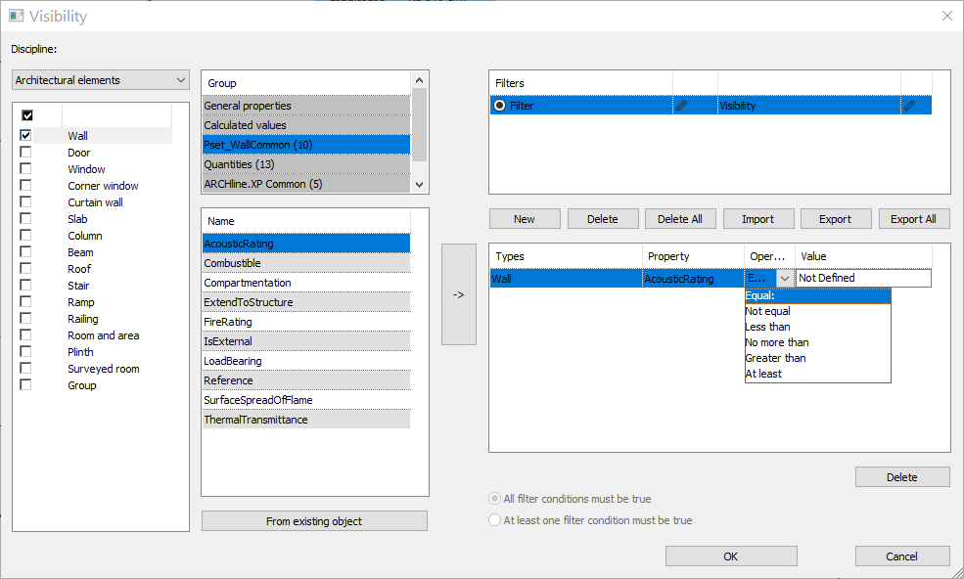Select the 'FireRating' property
The height and width of the screenshot is (579, 964).
[x=306, y=322]
